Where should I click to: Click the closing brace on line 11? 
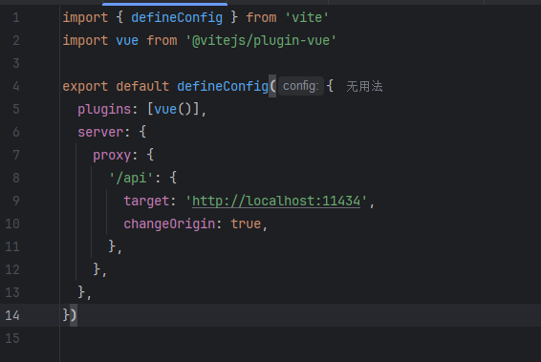(x=112, y=246)
